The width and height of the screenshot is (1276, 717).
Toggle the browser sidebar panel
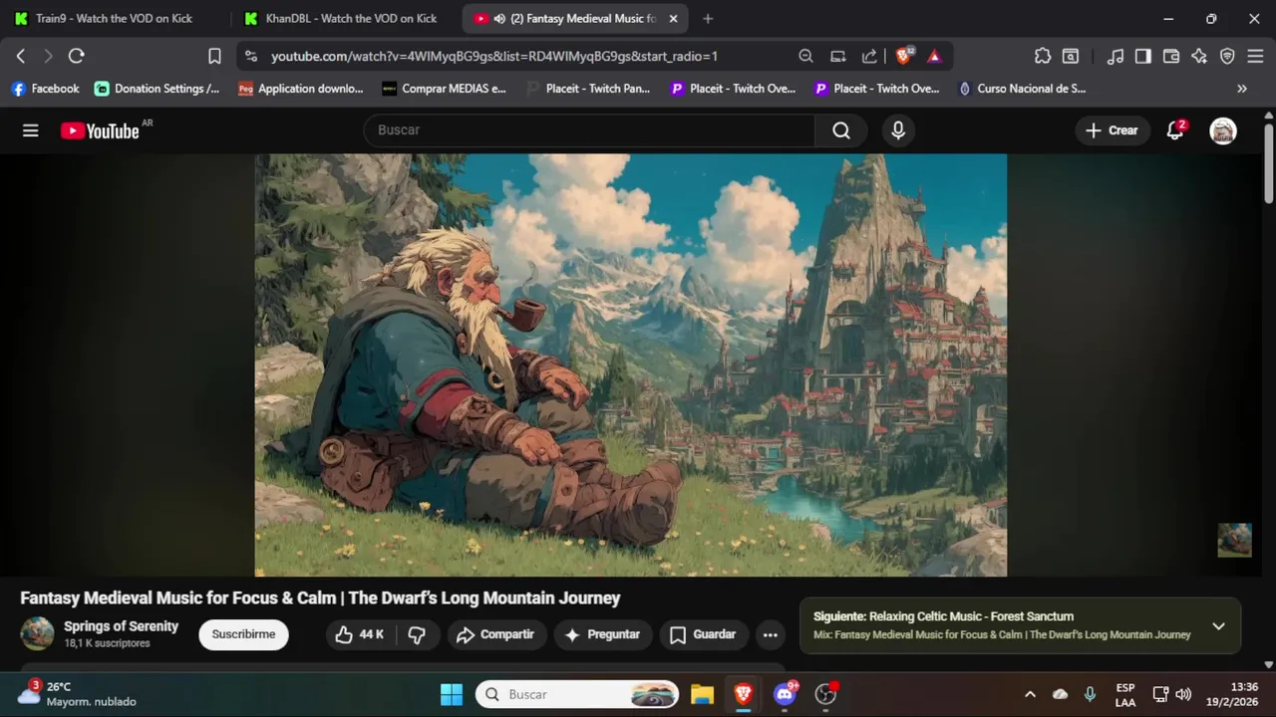1143,56
